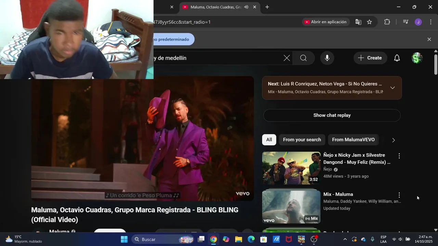Click the Mix - Maluma title

click(x=338, y=194)
